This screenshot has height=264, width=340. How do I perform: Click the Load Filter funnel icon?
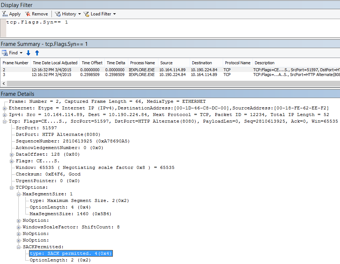coord(86,14)
